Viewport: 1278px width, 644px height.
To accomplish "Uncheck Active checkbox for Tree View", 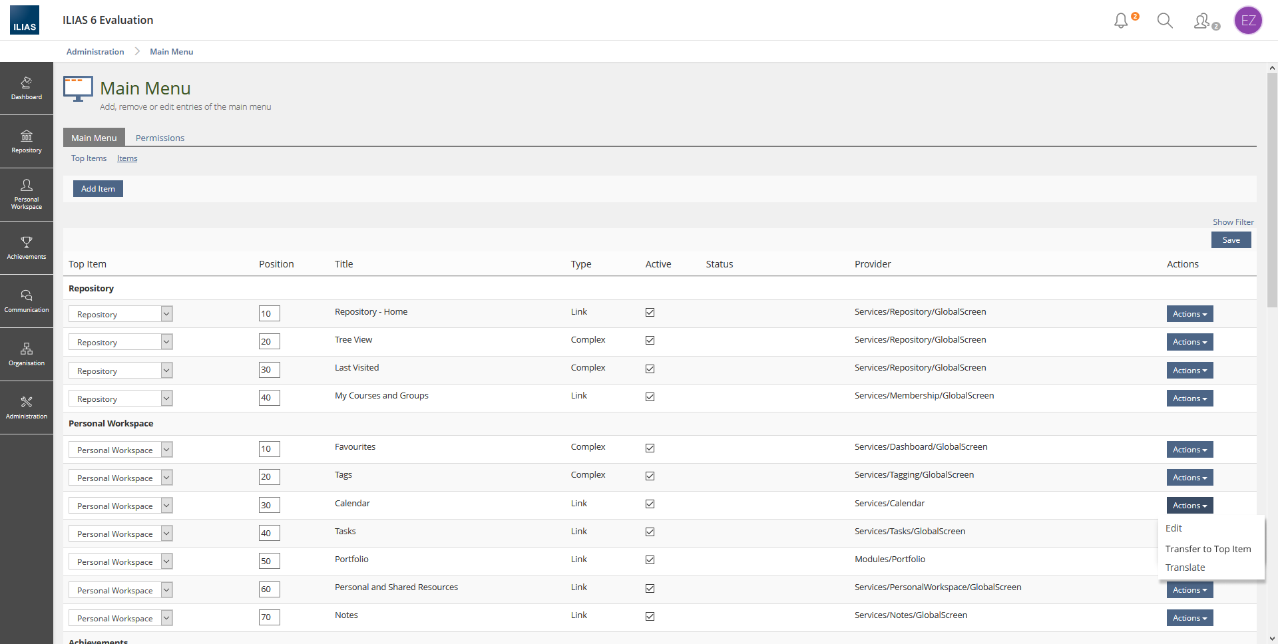I will point(650,341).
